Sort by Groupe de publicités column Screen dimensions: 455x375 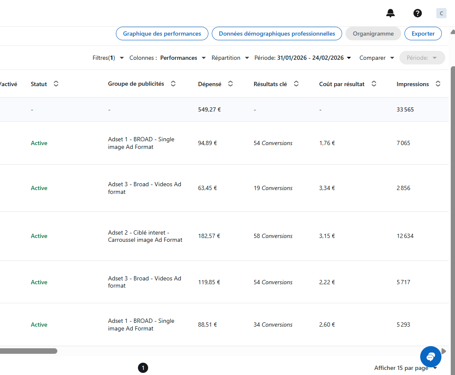pyautogui.click(x=173, y=84)
